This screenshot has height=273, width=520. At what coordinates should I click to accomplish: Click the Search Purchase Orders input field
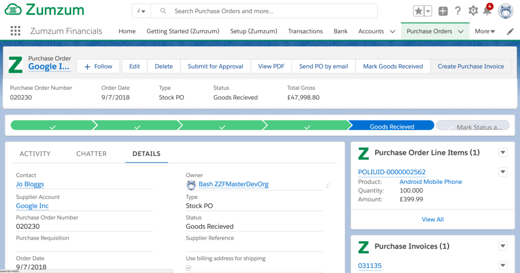(x=264, y=11)
